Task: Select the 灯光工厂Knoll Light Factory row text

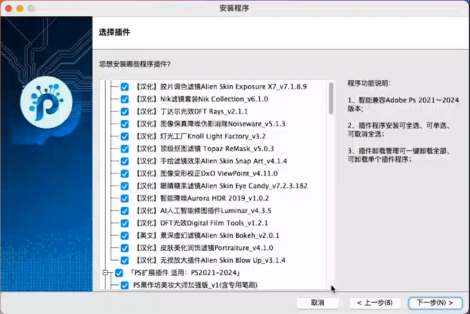Action: coord(201,136)
